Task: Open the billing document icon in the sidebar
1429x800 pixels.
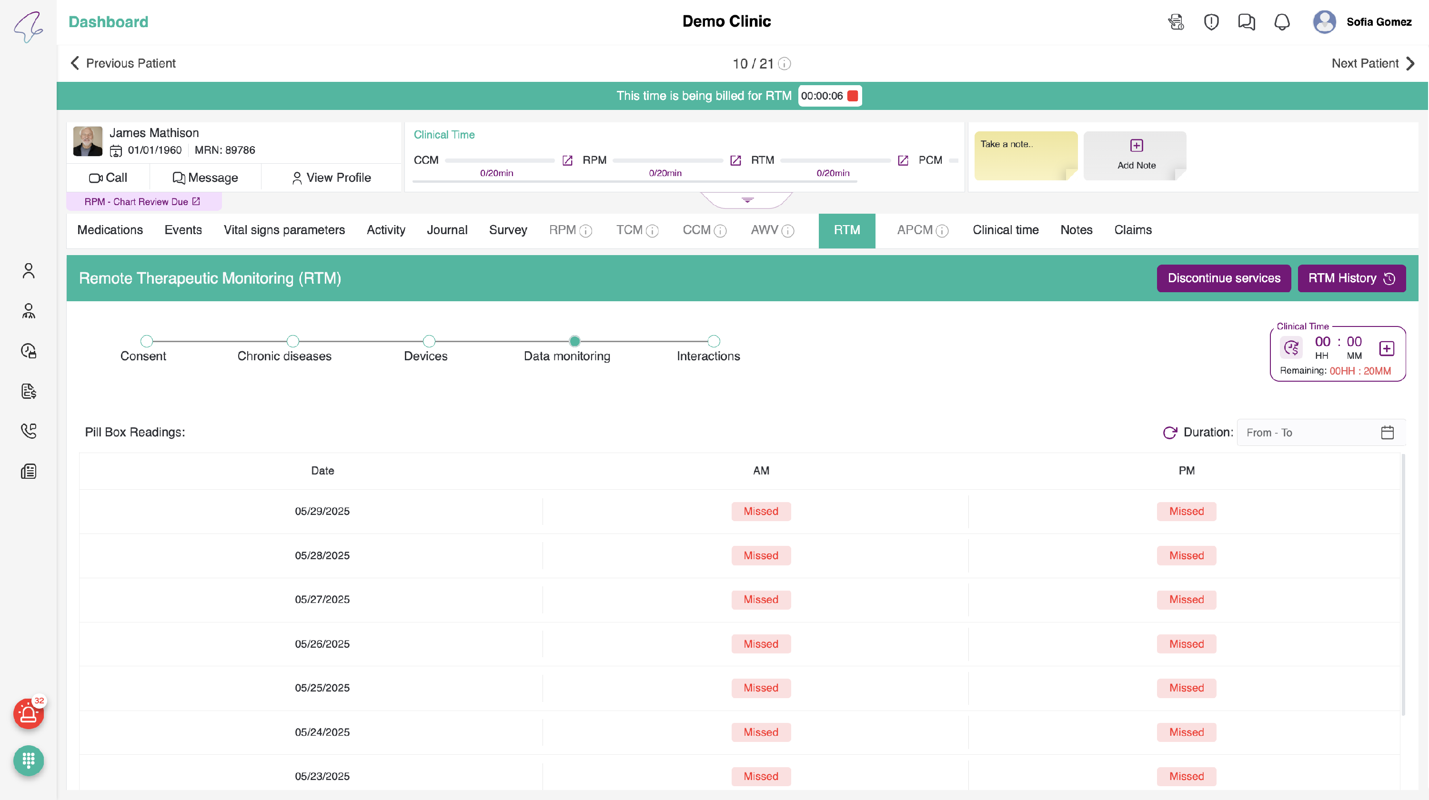Action: click(28, 391)
